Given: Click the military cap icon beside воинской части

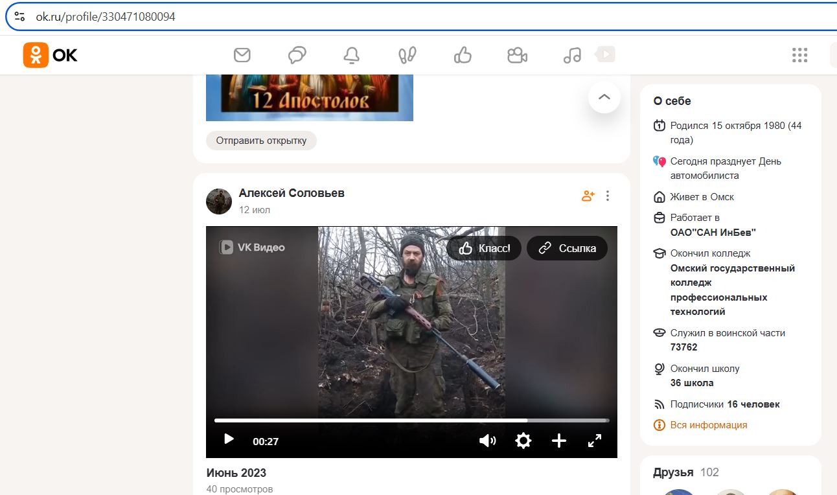Looking at the screenshot, I should tap(659, 333).
